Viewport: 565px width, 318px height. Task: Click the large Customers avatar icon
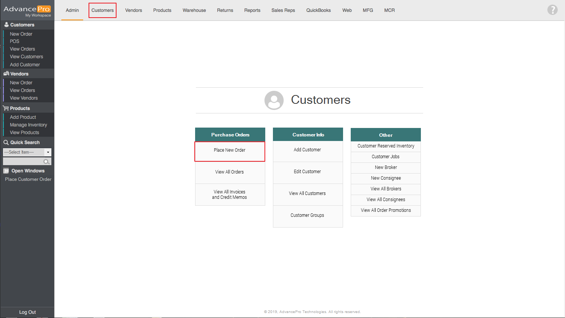[274, 100]
